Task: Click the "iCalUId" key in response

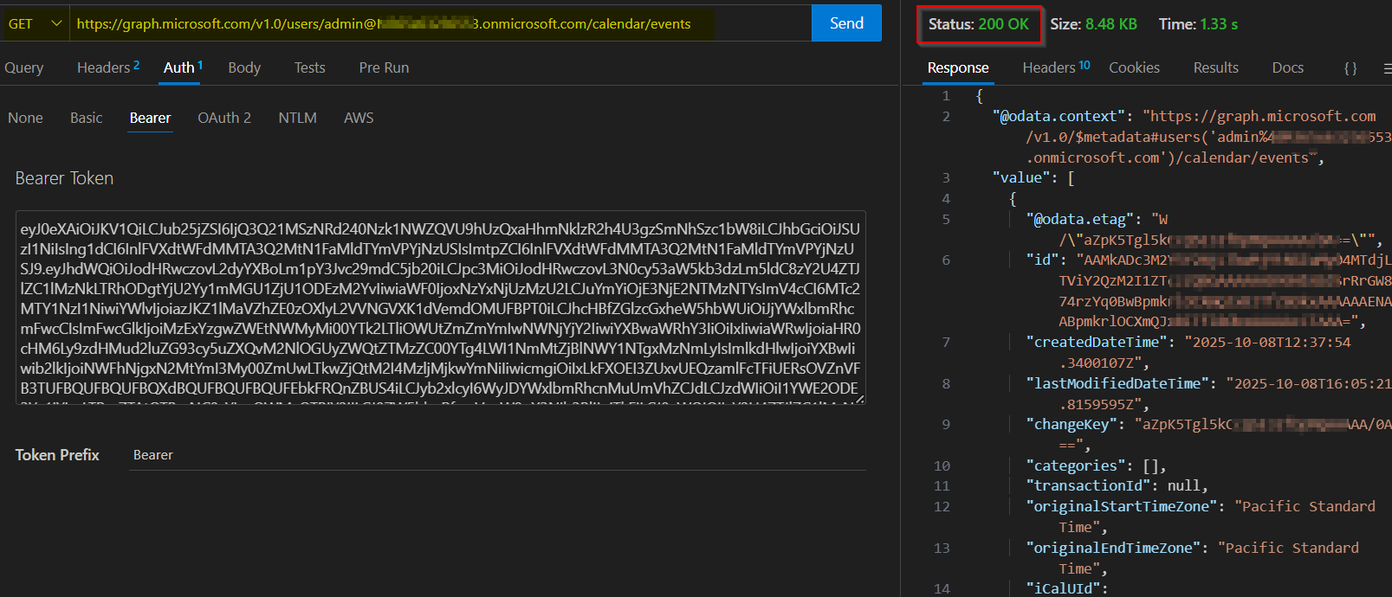Action: click(1063, 588)
